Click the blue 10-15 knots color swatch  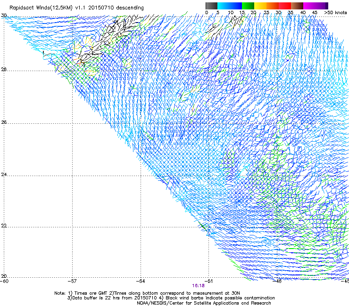(x=236, y=6)
